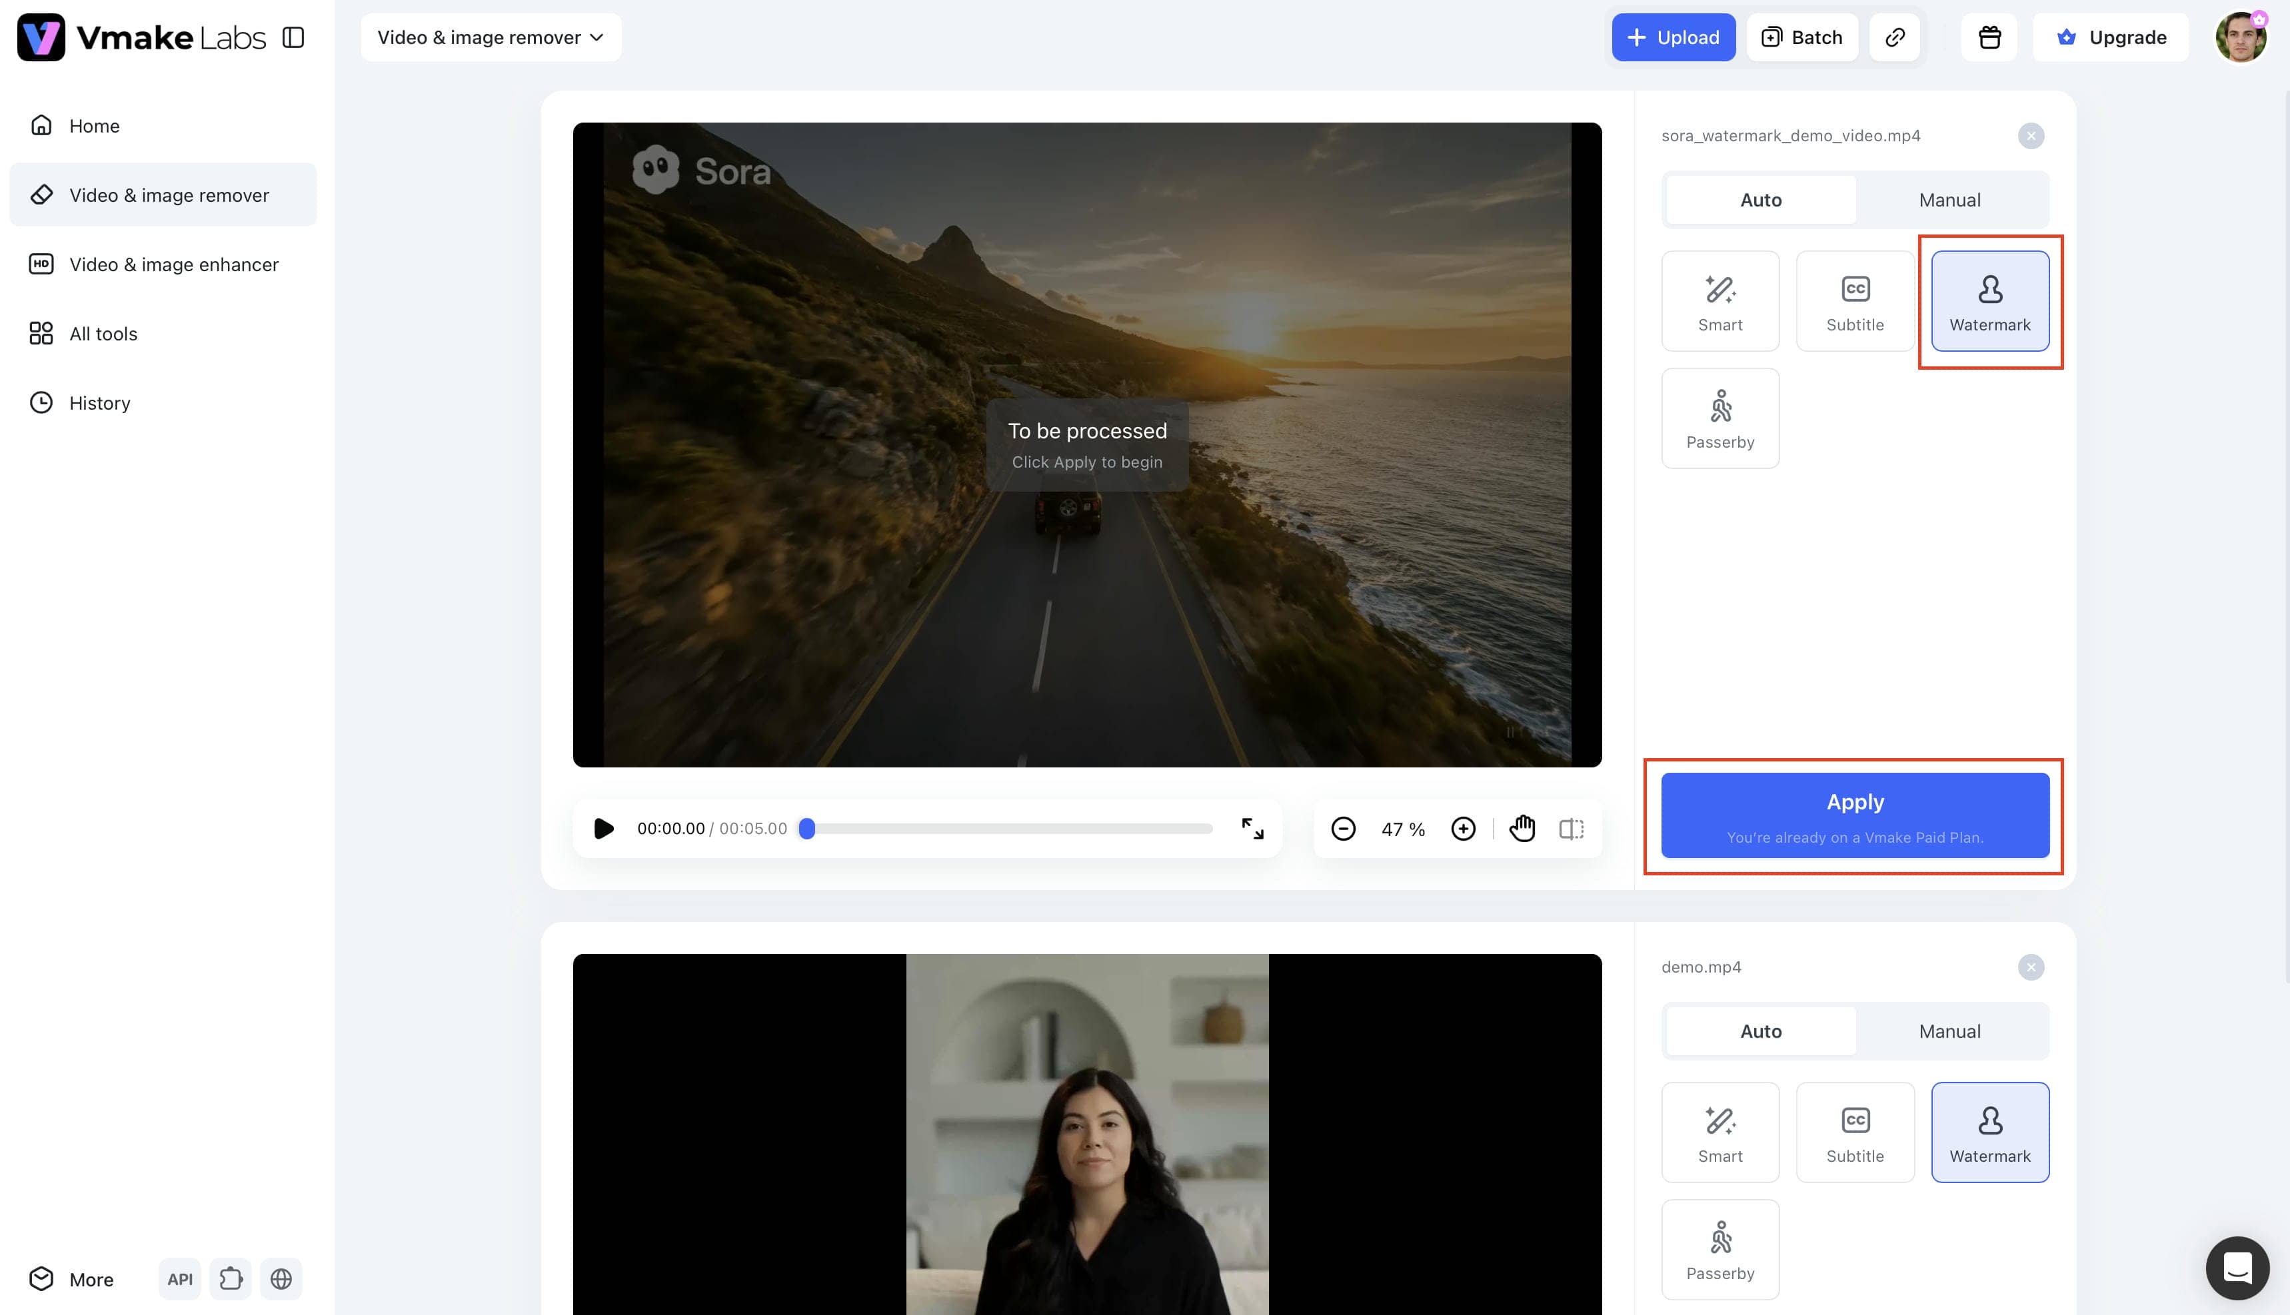2290x1315 pixels.
Task: Open user profile avatar
Action: pos(2240,37)
